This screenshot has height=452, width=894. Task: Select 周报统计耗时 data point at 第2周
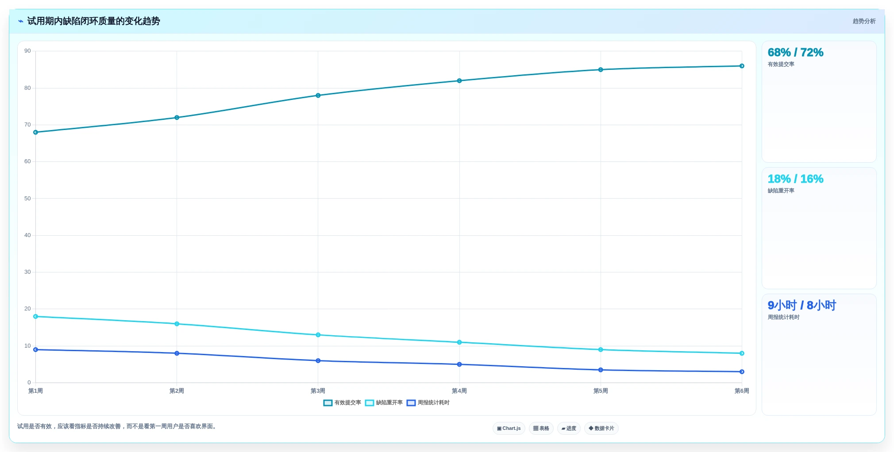(x=177, y=353)
